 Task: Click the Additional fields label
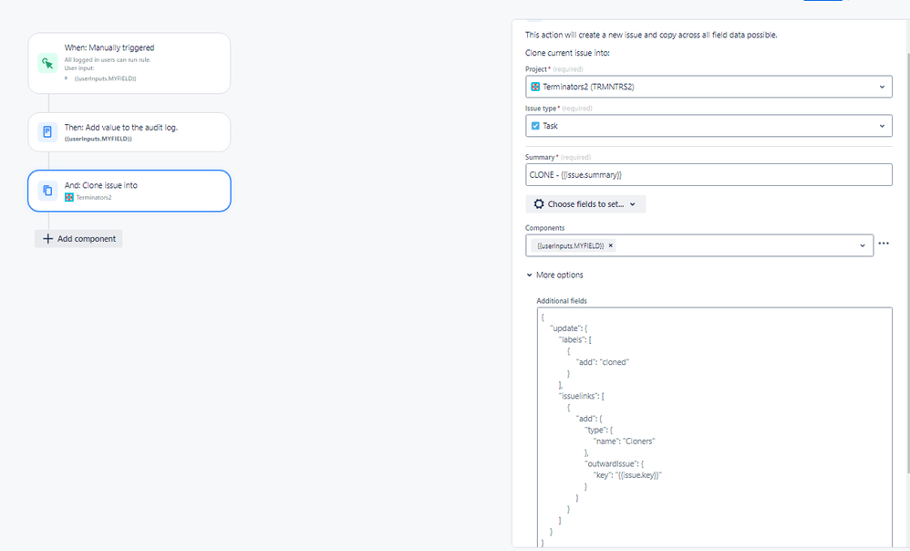(x=562, y=301)
